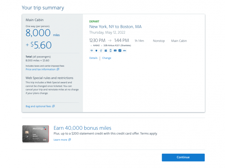Click the live TV amenity icon

click(x=115, y=50)
